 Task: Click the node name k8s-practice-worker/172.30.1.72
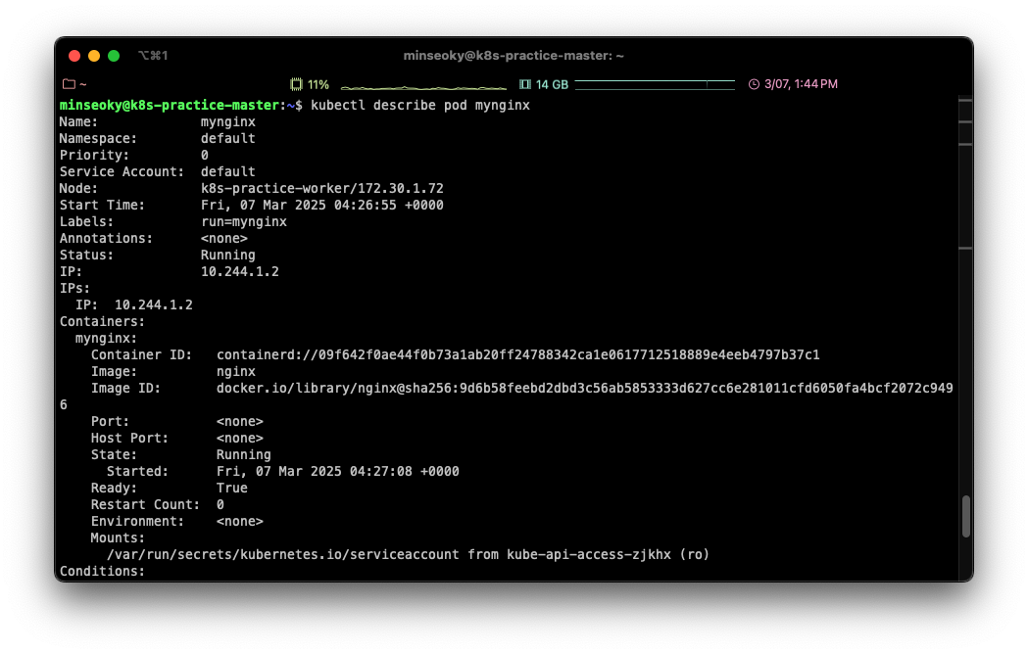[x=321, y=188]
